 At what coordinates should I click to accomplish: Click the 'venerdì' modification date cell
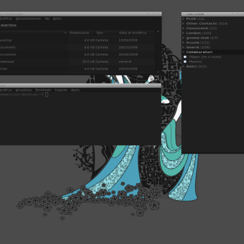(125, 62)
